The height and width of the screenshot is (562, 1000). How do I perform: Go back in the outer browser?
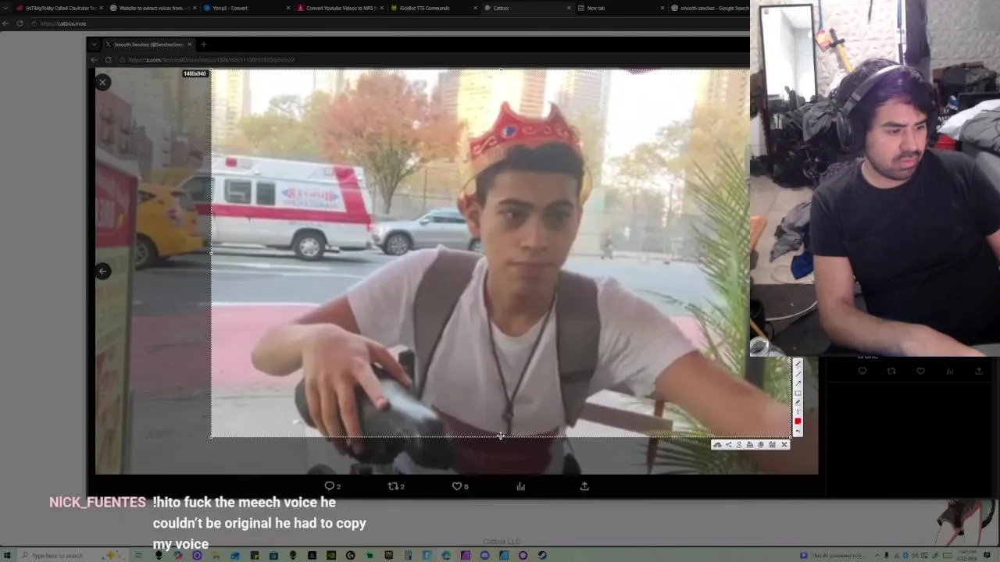click(x=6, y=23)
